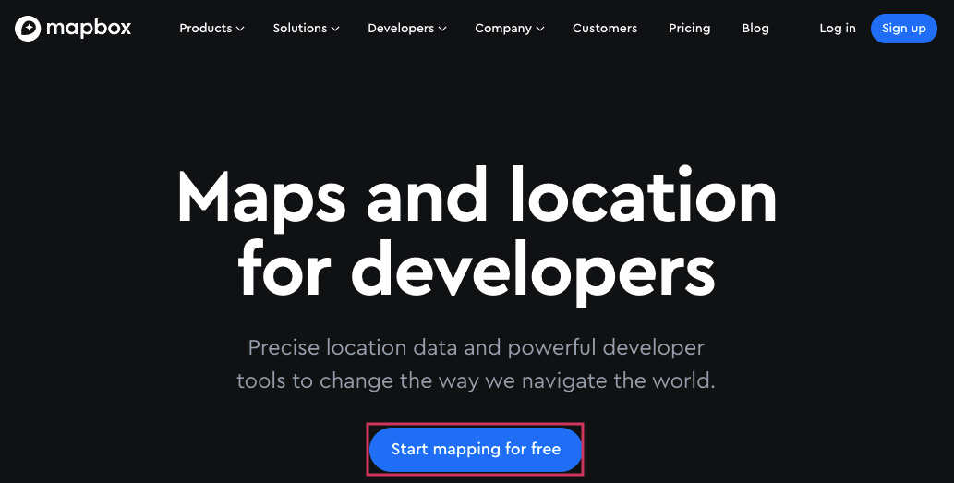The height and width of the screenshot is (483, 954).
Task: Click the blue Sign up button
Action: pyautogui.click(x=903, y=29)
